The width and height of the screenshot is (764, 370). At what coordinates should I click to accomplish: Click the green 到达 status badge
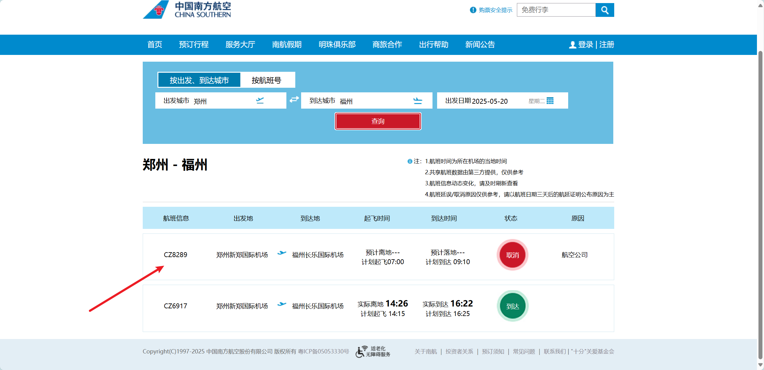(x=512, y=306)
